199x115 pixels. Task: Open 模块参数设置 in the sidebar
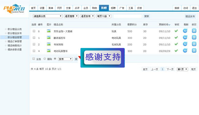tap(15, 50)
